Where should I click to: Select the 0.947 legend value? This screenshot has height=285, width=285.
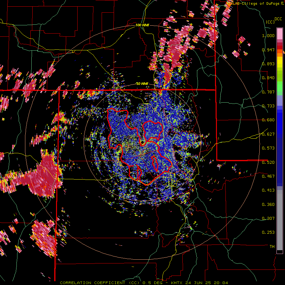(268, 50)
